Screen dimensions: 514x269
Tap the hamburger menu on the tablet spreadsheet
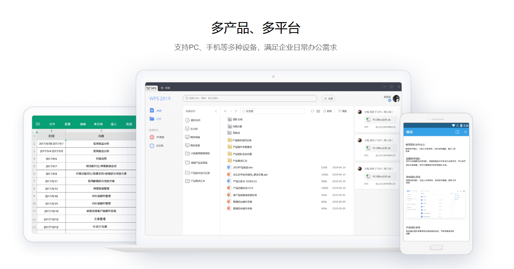pyautogui.click(x=38, y=124)
